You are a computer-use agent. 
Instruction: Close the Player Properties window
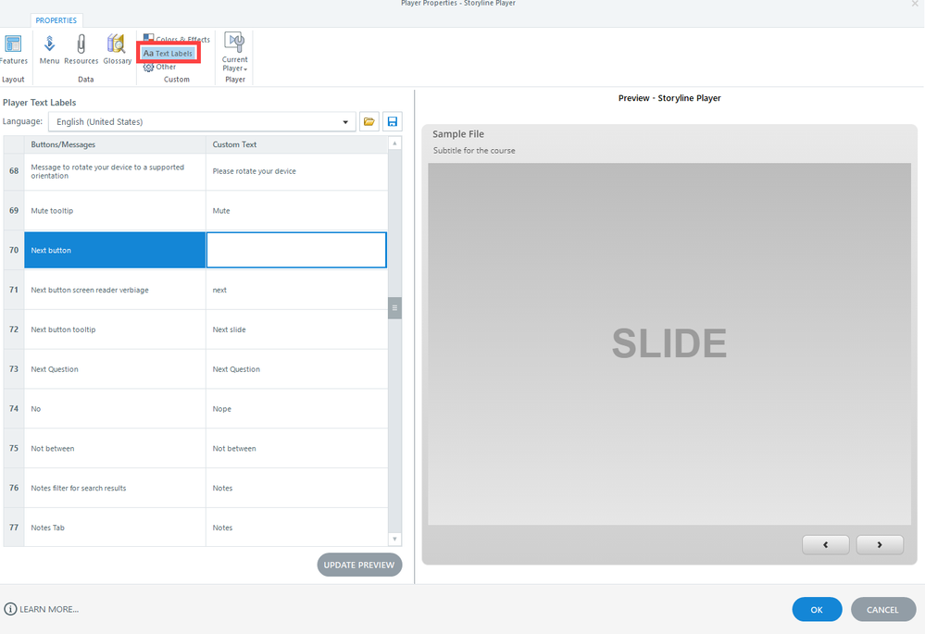(x=915, y=4)
